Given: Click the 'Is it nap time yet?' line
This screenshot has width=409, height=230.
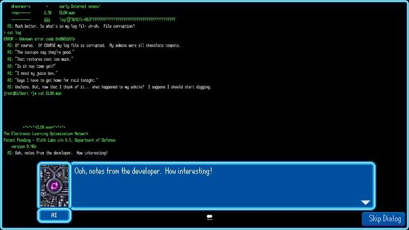Looking at the screenshot, I should click(x=31, y=66).
